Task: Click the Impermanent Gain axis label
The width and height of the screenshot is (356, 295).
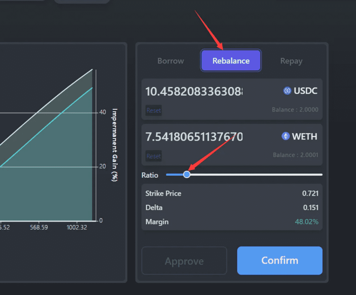Action: 113,144
